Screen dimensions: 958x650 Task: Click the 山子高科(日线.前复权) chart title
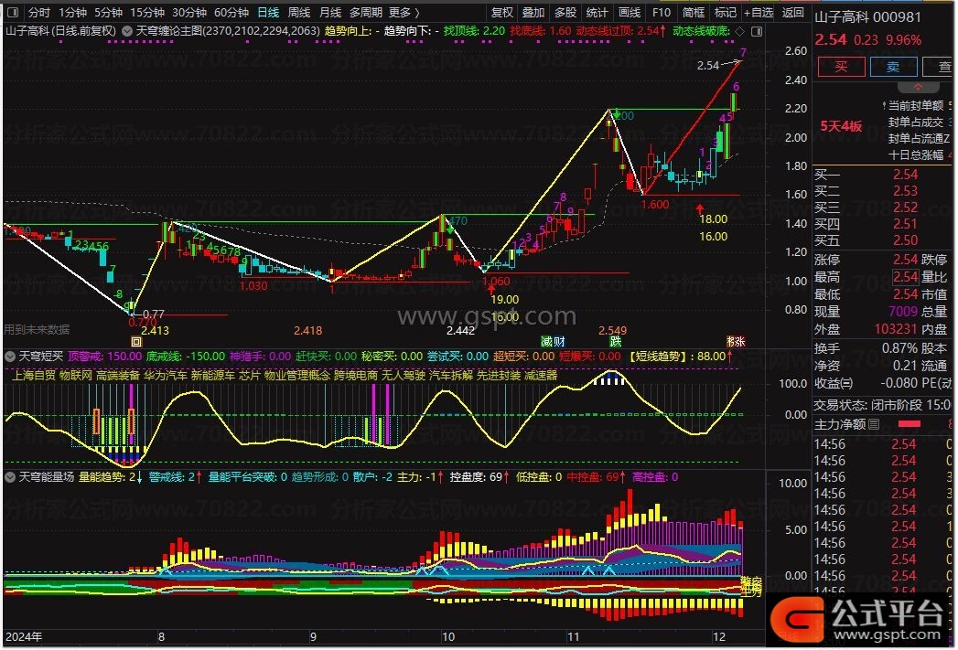60,30
